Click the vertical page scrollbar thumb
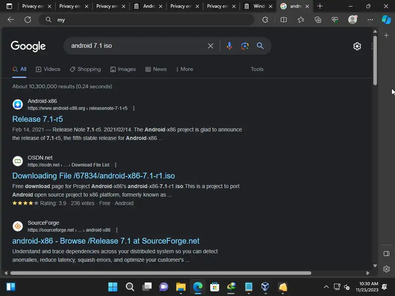Viewport: 395px width, 296px height. click(x=375, y=60)
